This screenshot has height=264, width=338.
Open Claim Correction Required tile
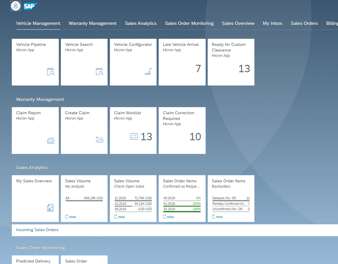(x=182, y=131)
